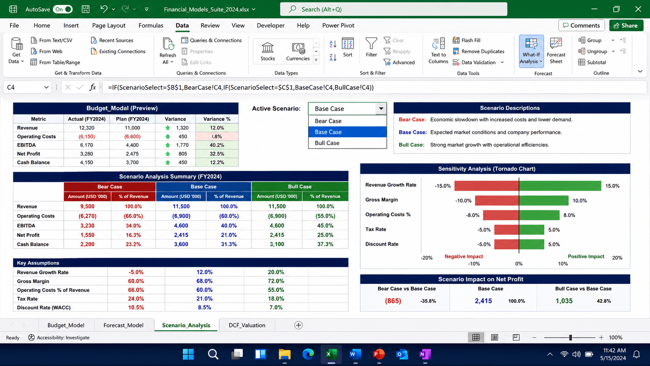
Task: Switch to the Forecast_Model sheet
Action: (123, 325)
